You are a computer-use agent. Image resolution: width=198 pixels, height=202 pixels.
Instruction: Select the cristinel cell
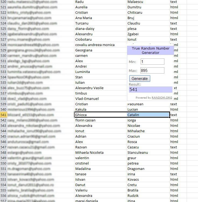(x=101, y=163)
